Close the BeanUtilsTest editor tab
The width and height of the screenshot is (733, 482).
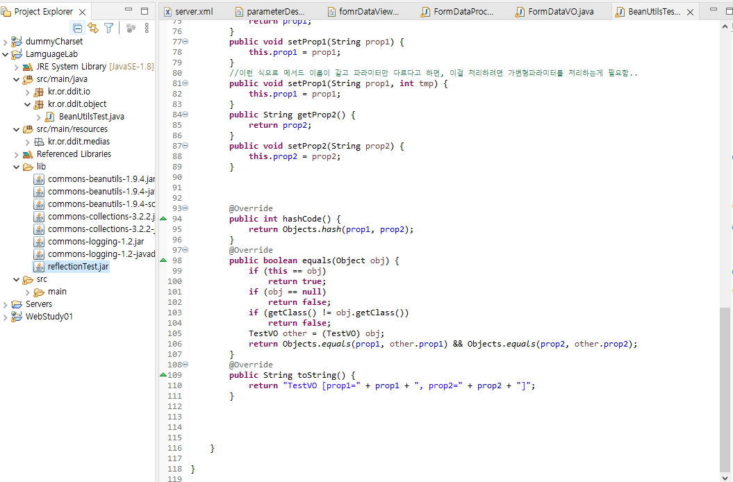click(x=690, y=13)
